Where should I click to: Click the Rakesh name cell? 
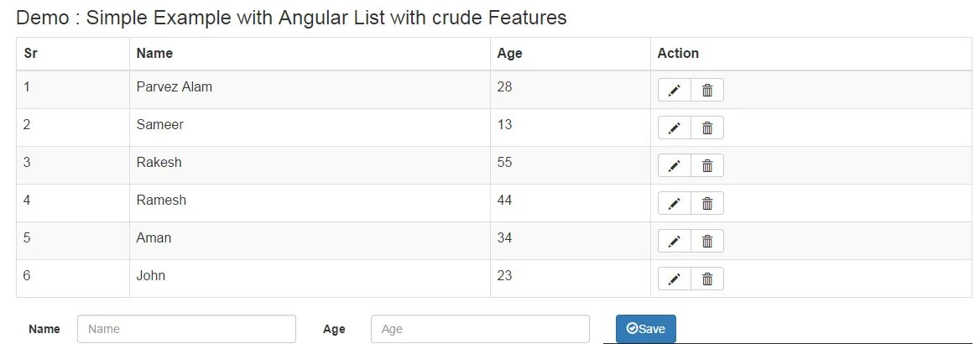click(x=159, y=162)
